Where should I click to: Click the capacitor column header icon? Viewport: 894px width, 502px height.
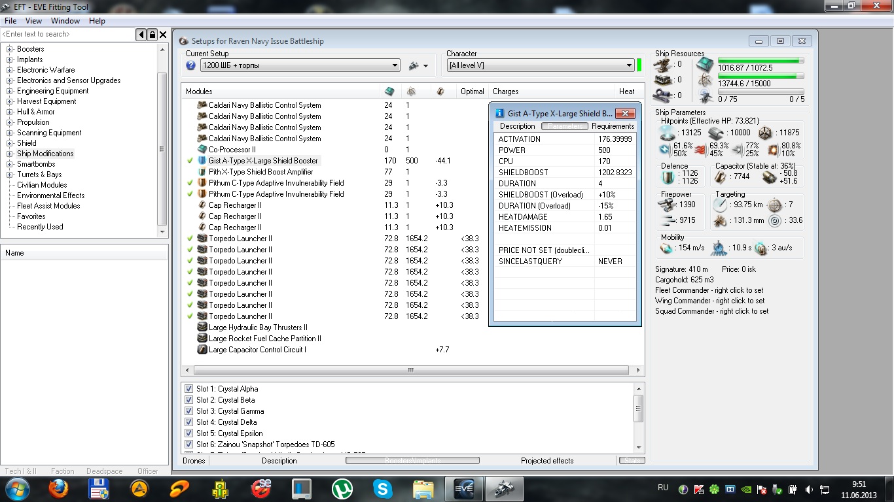click(440, 92)
